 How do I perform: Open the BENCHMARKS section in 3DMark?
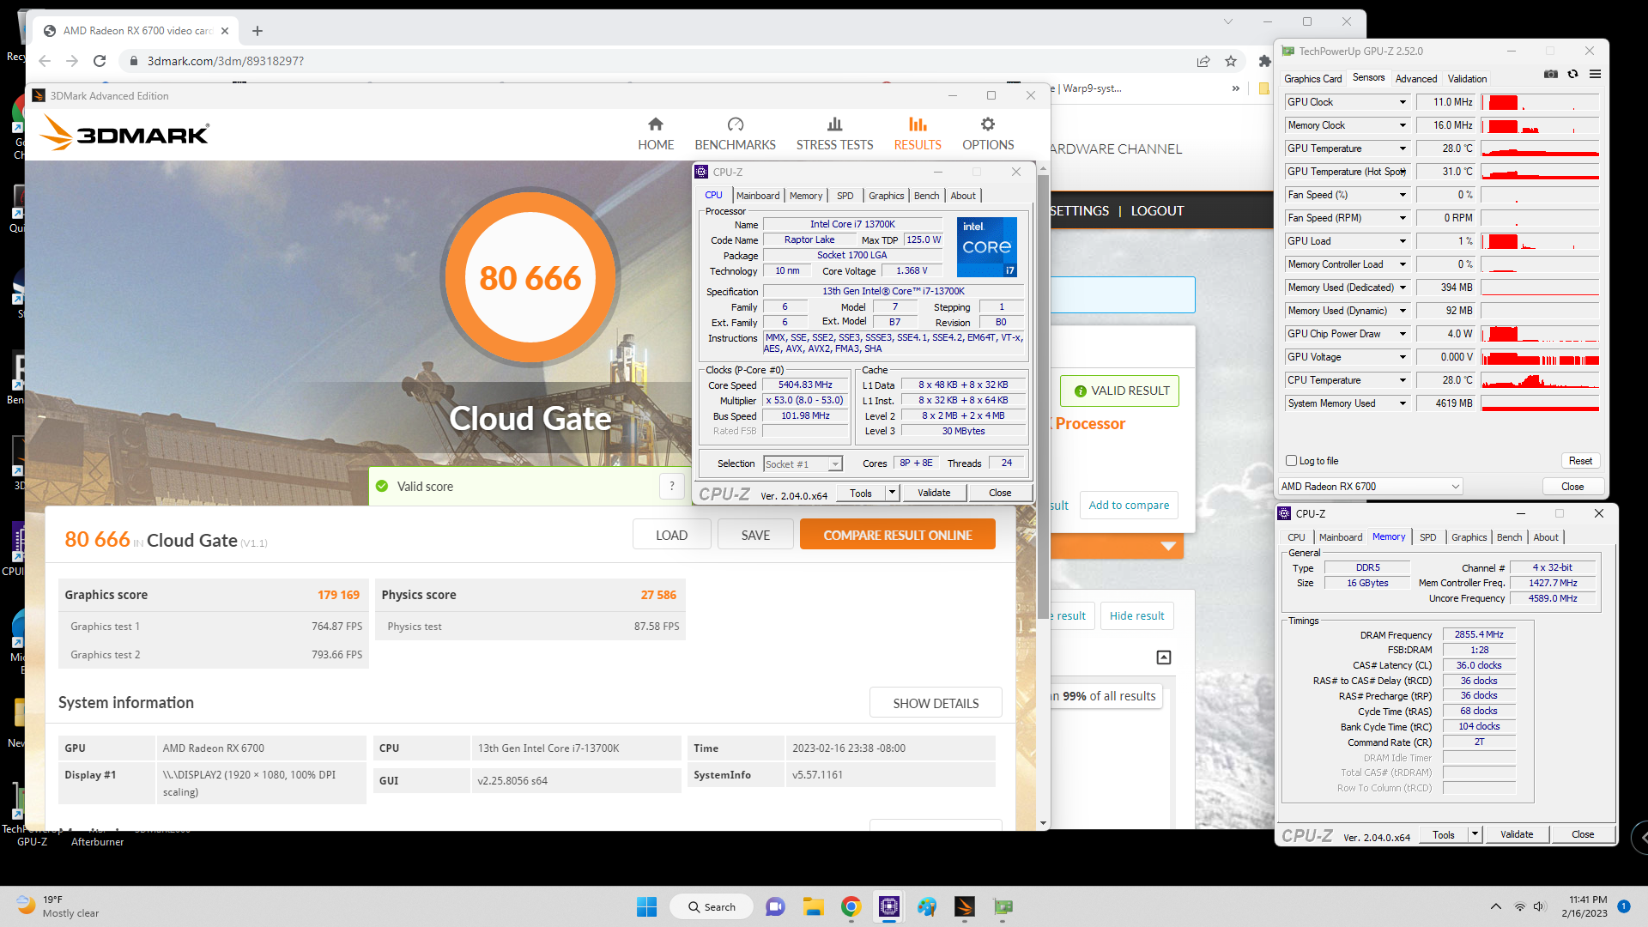coord(735,134)
